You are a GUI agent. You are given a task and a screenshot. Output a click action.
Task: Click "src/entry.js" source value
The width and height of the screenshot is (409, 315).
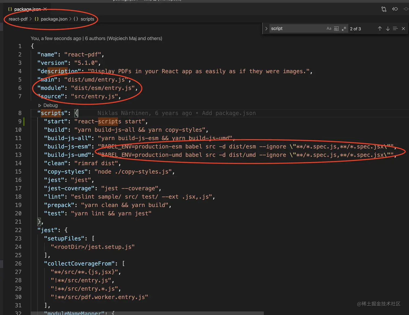click(x=94, y=96)
